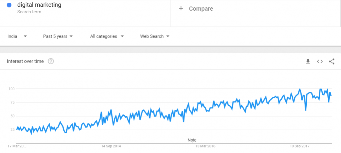
Task: Click the blue dot for digital marketing
Action: (9, 5)
